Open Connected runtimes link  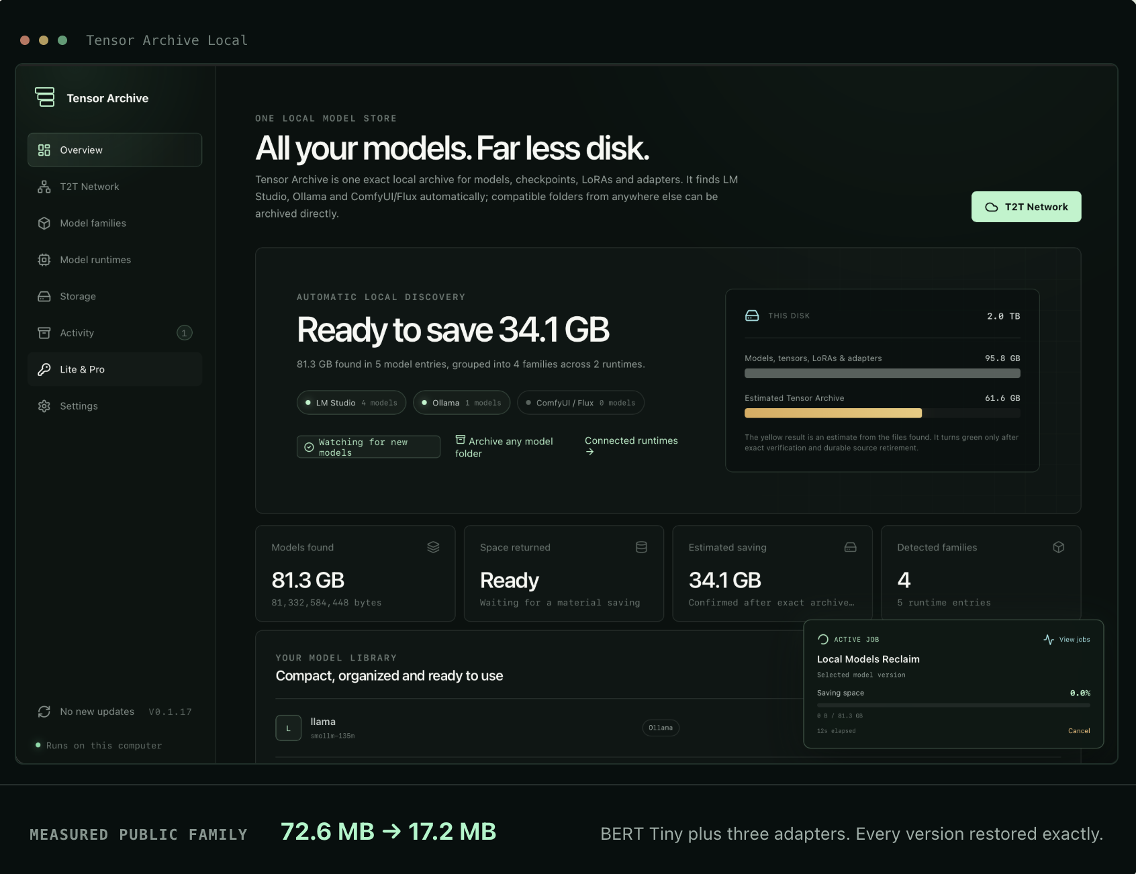pyautogui.click(x=631, y=446)
